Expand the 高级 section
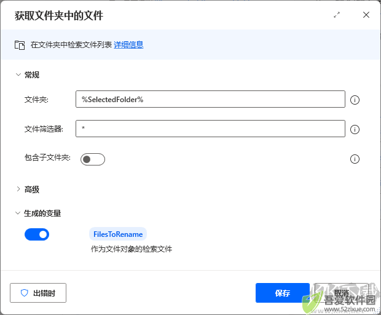This screenshot has width=381, height=315. (x=18, y=189)
